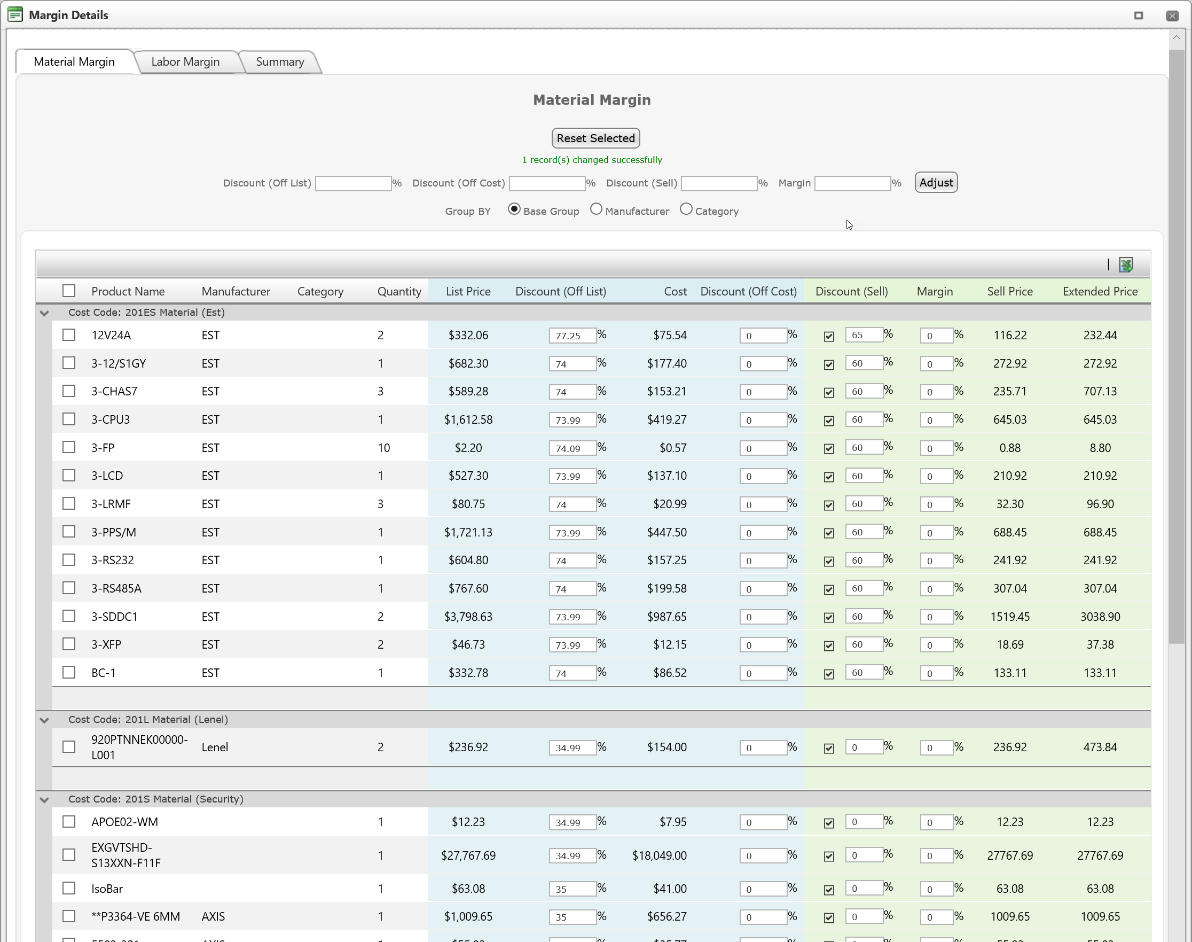
Task: Edit Discount (Off Cost) for 3-RS232
Action: [763, 560]
